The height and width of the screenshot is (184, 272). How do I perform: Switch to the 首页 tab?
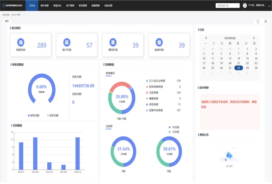(x=7, y=21)
